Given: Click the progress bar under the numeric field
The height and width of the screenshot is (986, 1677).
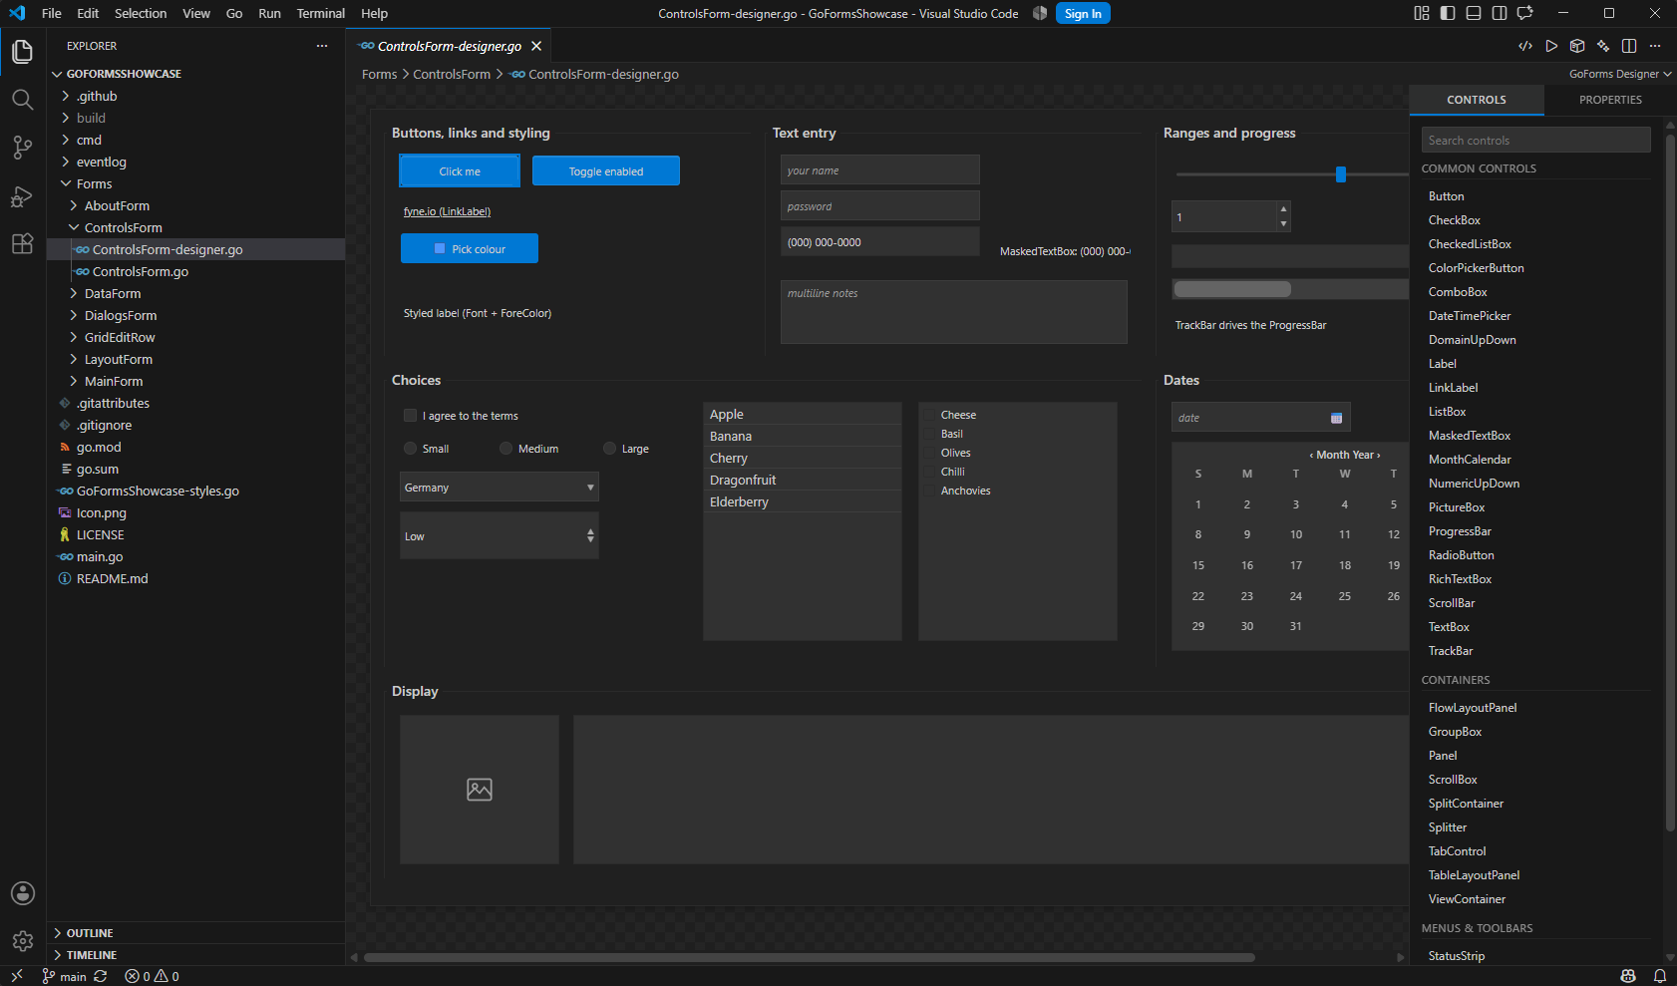Looking at the screenshot, I should click(x=1290, y=256).
